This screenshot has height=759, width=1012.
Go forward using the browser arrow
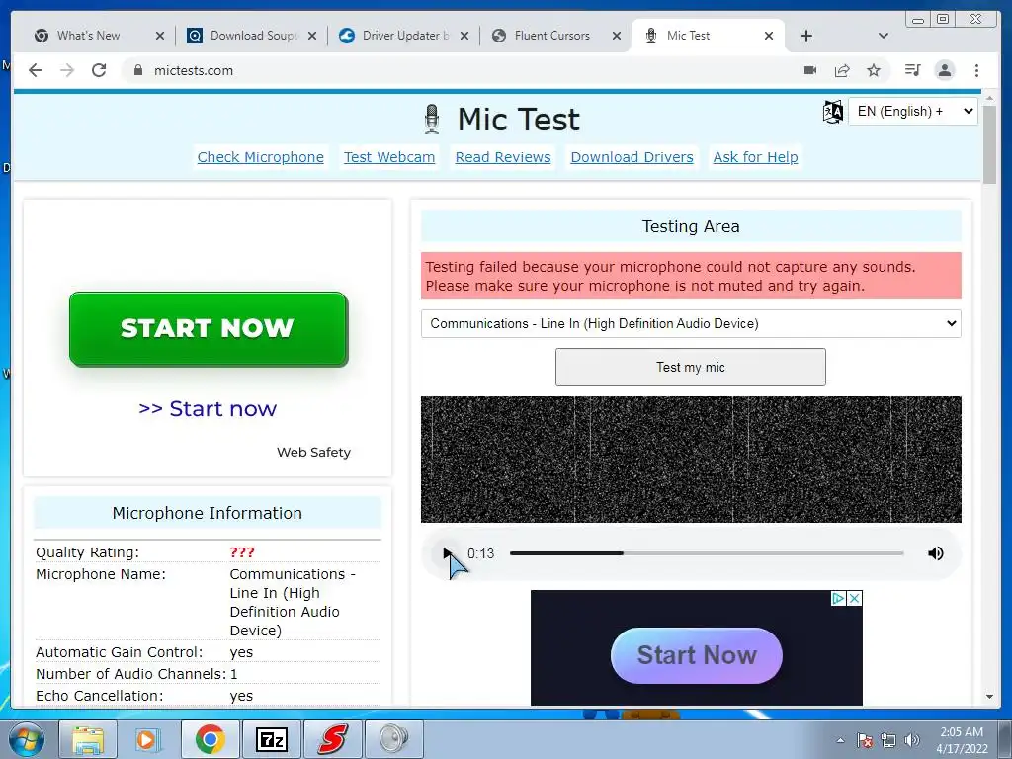click(x=67, y=70)
